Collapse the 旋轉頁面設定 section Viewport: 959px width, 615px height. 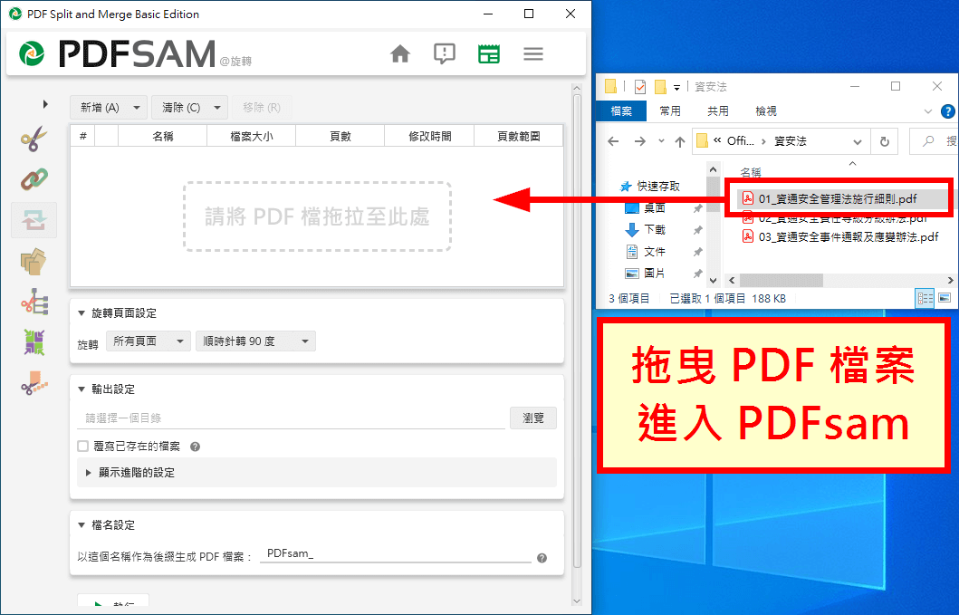[x=82, y=313]
